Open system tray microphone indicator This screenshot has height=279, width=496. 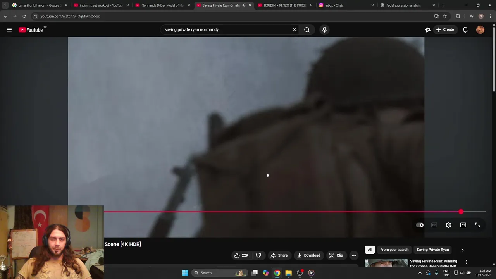(x=437, y=273)
